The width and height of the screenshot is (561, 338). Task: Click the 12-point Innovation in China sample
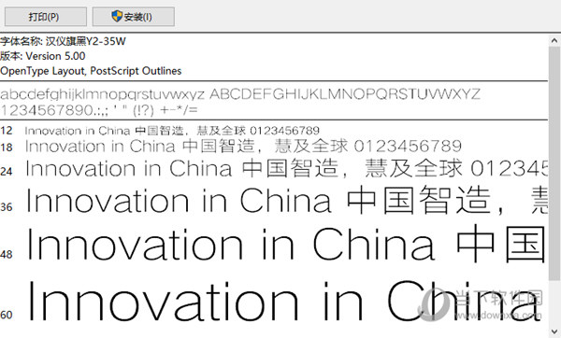click(x=172, y=131)
